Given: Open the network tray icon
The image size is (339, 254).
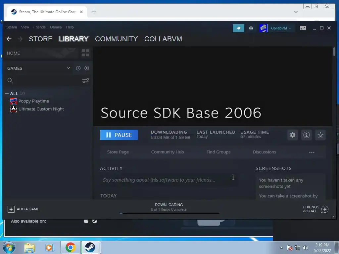Looking at the screenshot, I should point(298,248).
